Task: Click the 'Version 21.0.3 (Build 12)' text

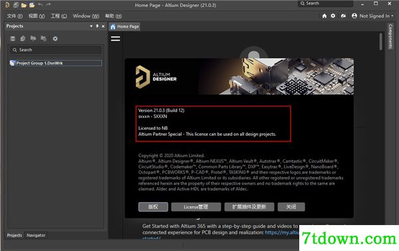Action: (x=162, y=111)
